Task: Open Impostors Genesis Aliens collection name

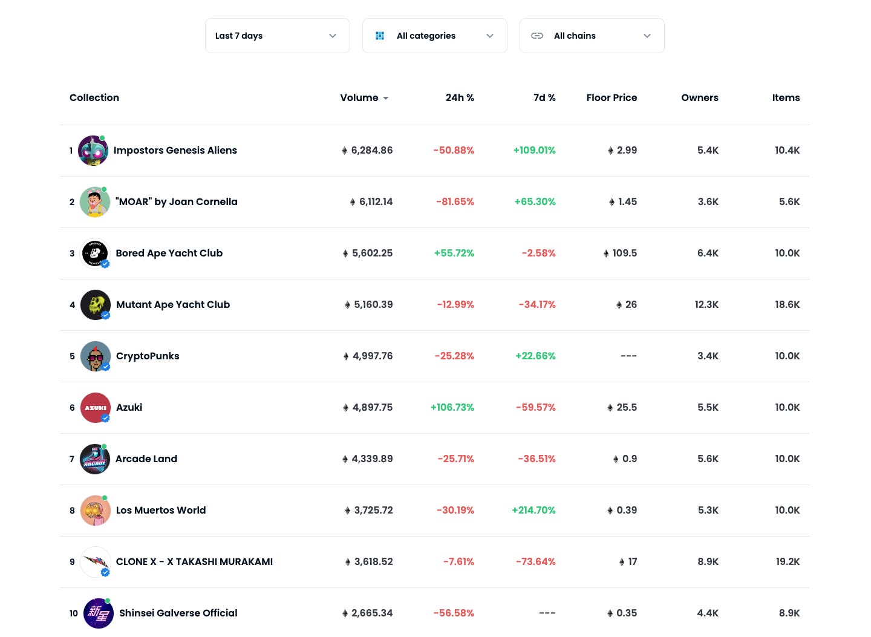Action: (175, 150)
